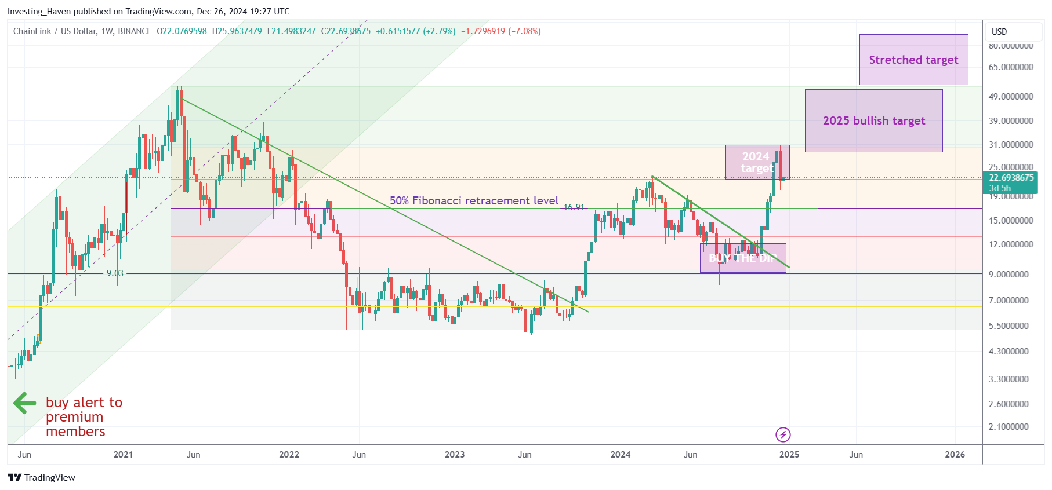Image resolution: width=1052 pixels, height=490 pixels.
Task: Click the high value H25.9637479
Action: (237, 31)
